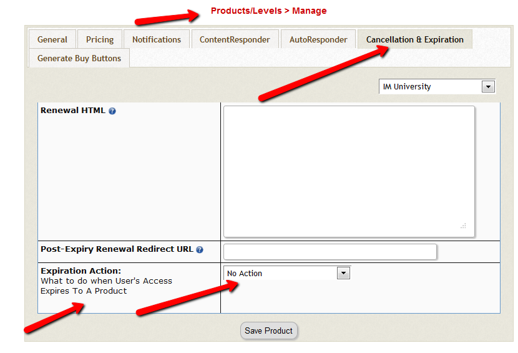Click the Post-Expiry Renewal Redirect URL field
Screen dimensions: 518x353
coord(330,252)
